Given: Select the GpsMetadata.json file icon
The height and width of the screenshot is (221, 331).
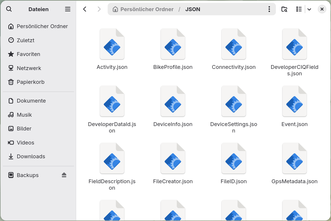Looking at the screenshot, I should 294,158.
